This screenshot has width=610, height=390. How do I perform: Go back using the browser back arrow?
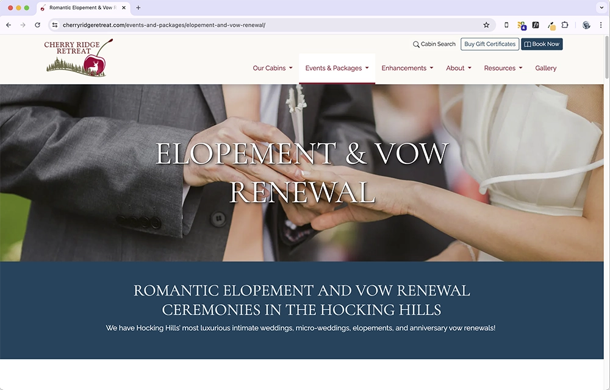coord(9,25)
